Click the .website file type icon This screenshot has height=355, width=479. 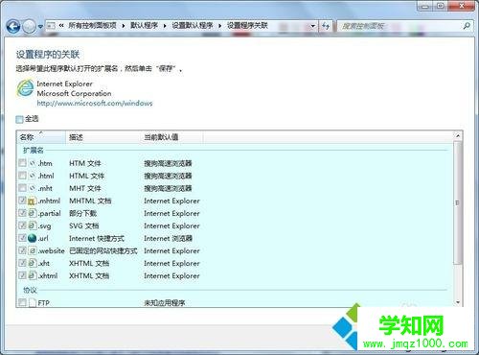[x=33, y=250]
